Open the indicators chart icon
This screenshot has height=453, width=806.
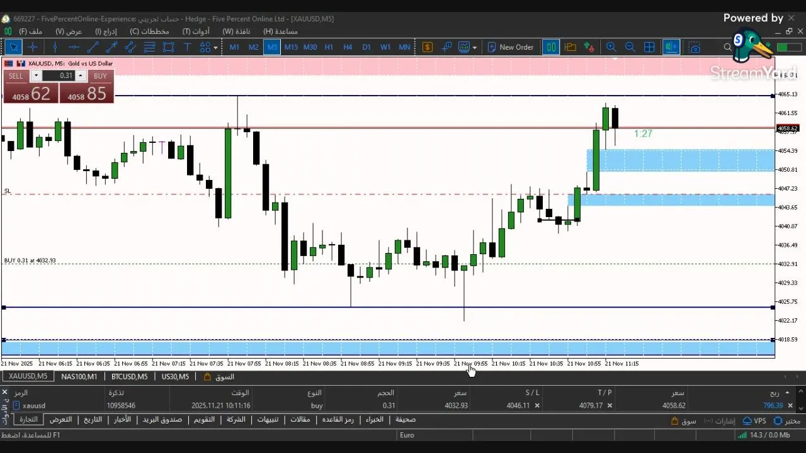coord(464,47)
